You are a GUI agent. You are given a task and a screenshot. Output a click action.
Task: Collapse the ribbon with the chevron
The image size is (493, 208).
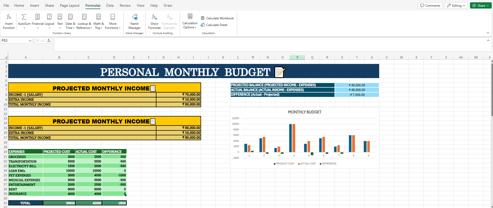(x=488, y=33)
